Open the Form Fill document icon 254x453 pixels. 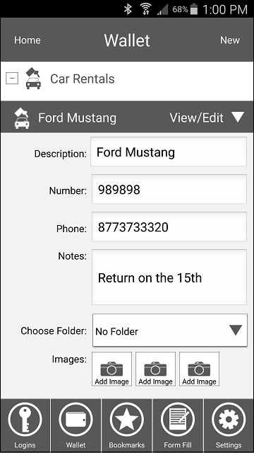tap(178, 420)
